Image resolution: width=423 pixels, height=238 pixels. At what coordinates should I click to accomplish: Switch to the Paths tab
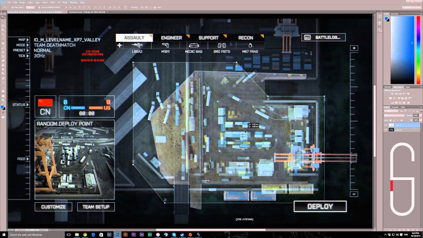(x=403, y=107)
